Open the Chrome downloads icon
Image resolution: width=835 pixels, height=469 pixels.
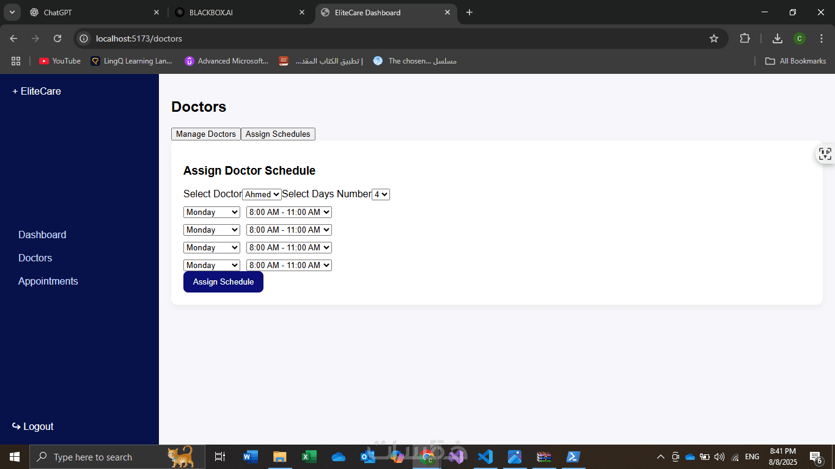pos(778,38)
